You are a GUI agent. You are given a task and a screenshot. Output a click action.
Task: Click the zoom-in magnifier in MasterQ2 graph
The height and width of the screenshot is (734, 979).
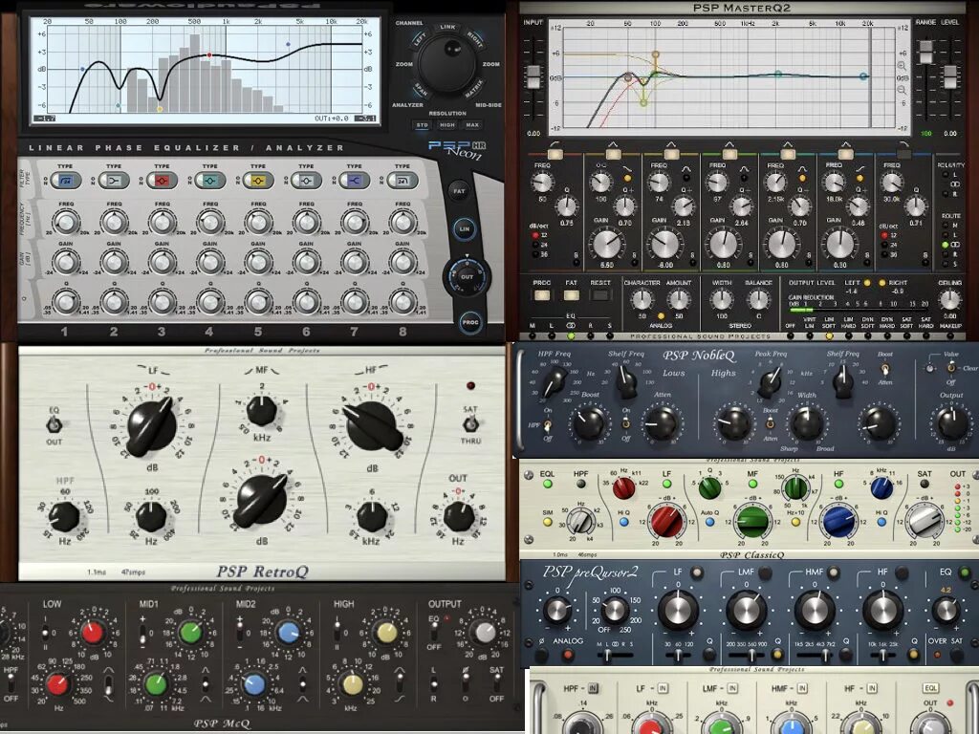click(x=902, y=66)
